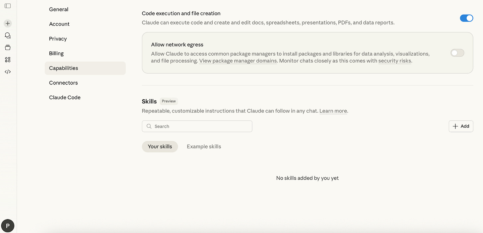Open the code brackets icon
483x233 pixels.
(x=8, y=72)
